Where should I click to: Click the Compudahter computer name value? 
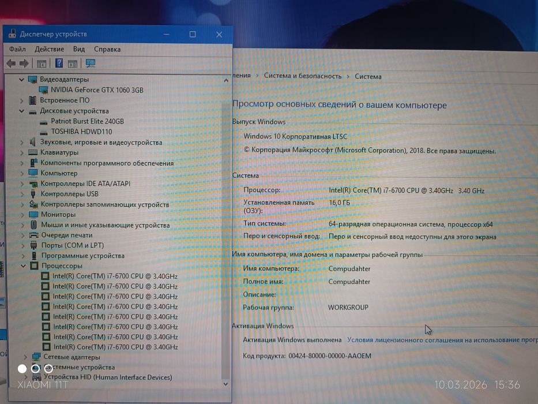pyautogui.click(x=349, y=268)
